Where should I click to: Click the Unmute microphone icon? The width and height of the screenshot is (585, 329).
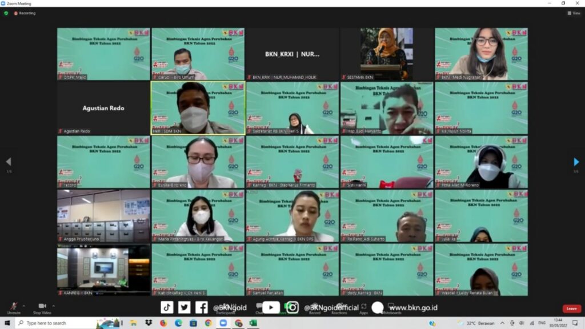tap(13, 306)
